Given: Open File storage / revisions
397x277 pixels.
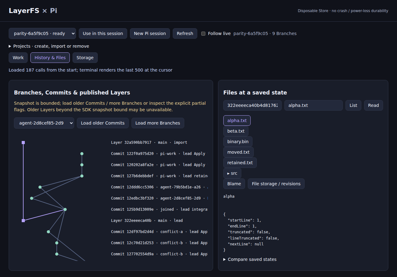Looking at the screenshot, I should (x=276, y=184).
